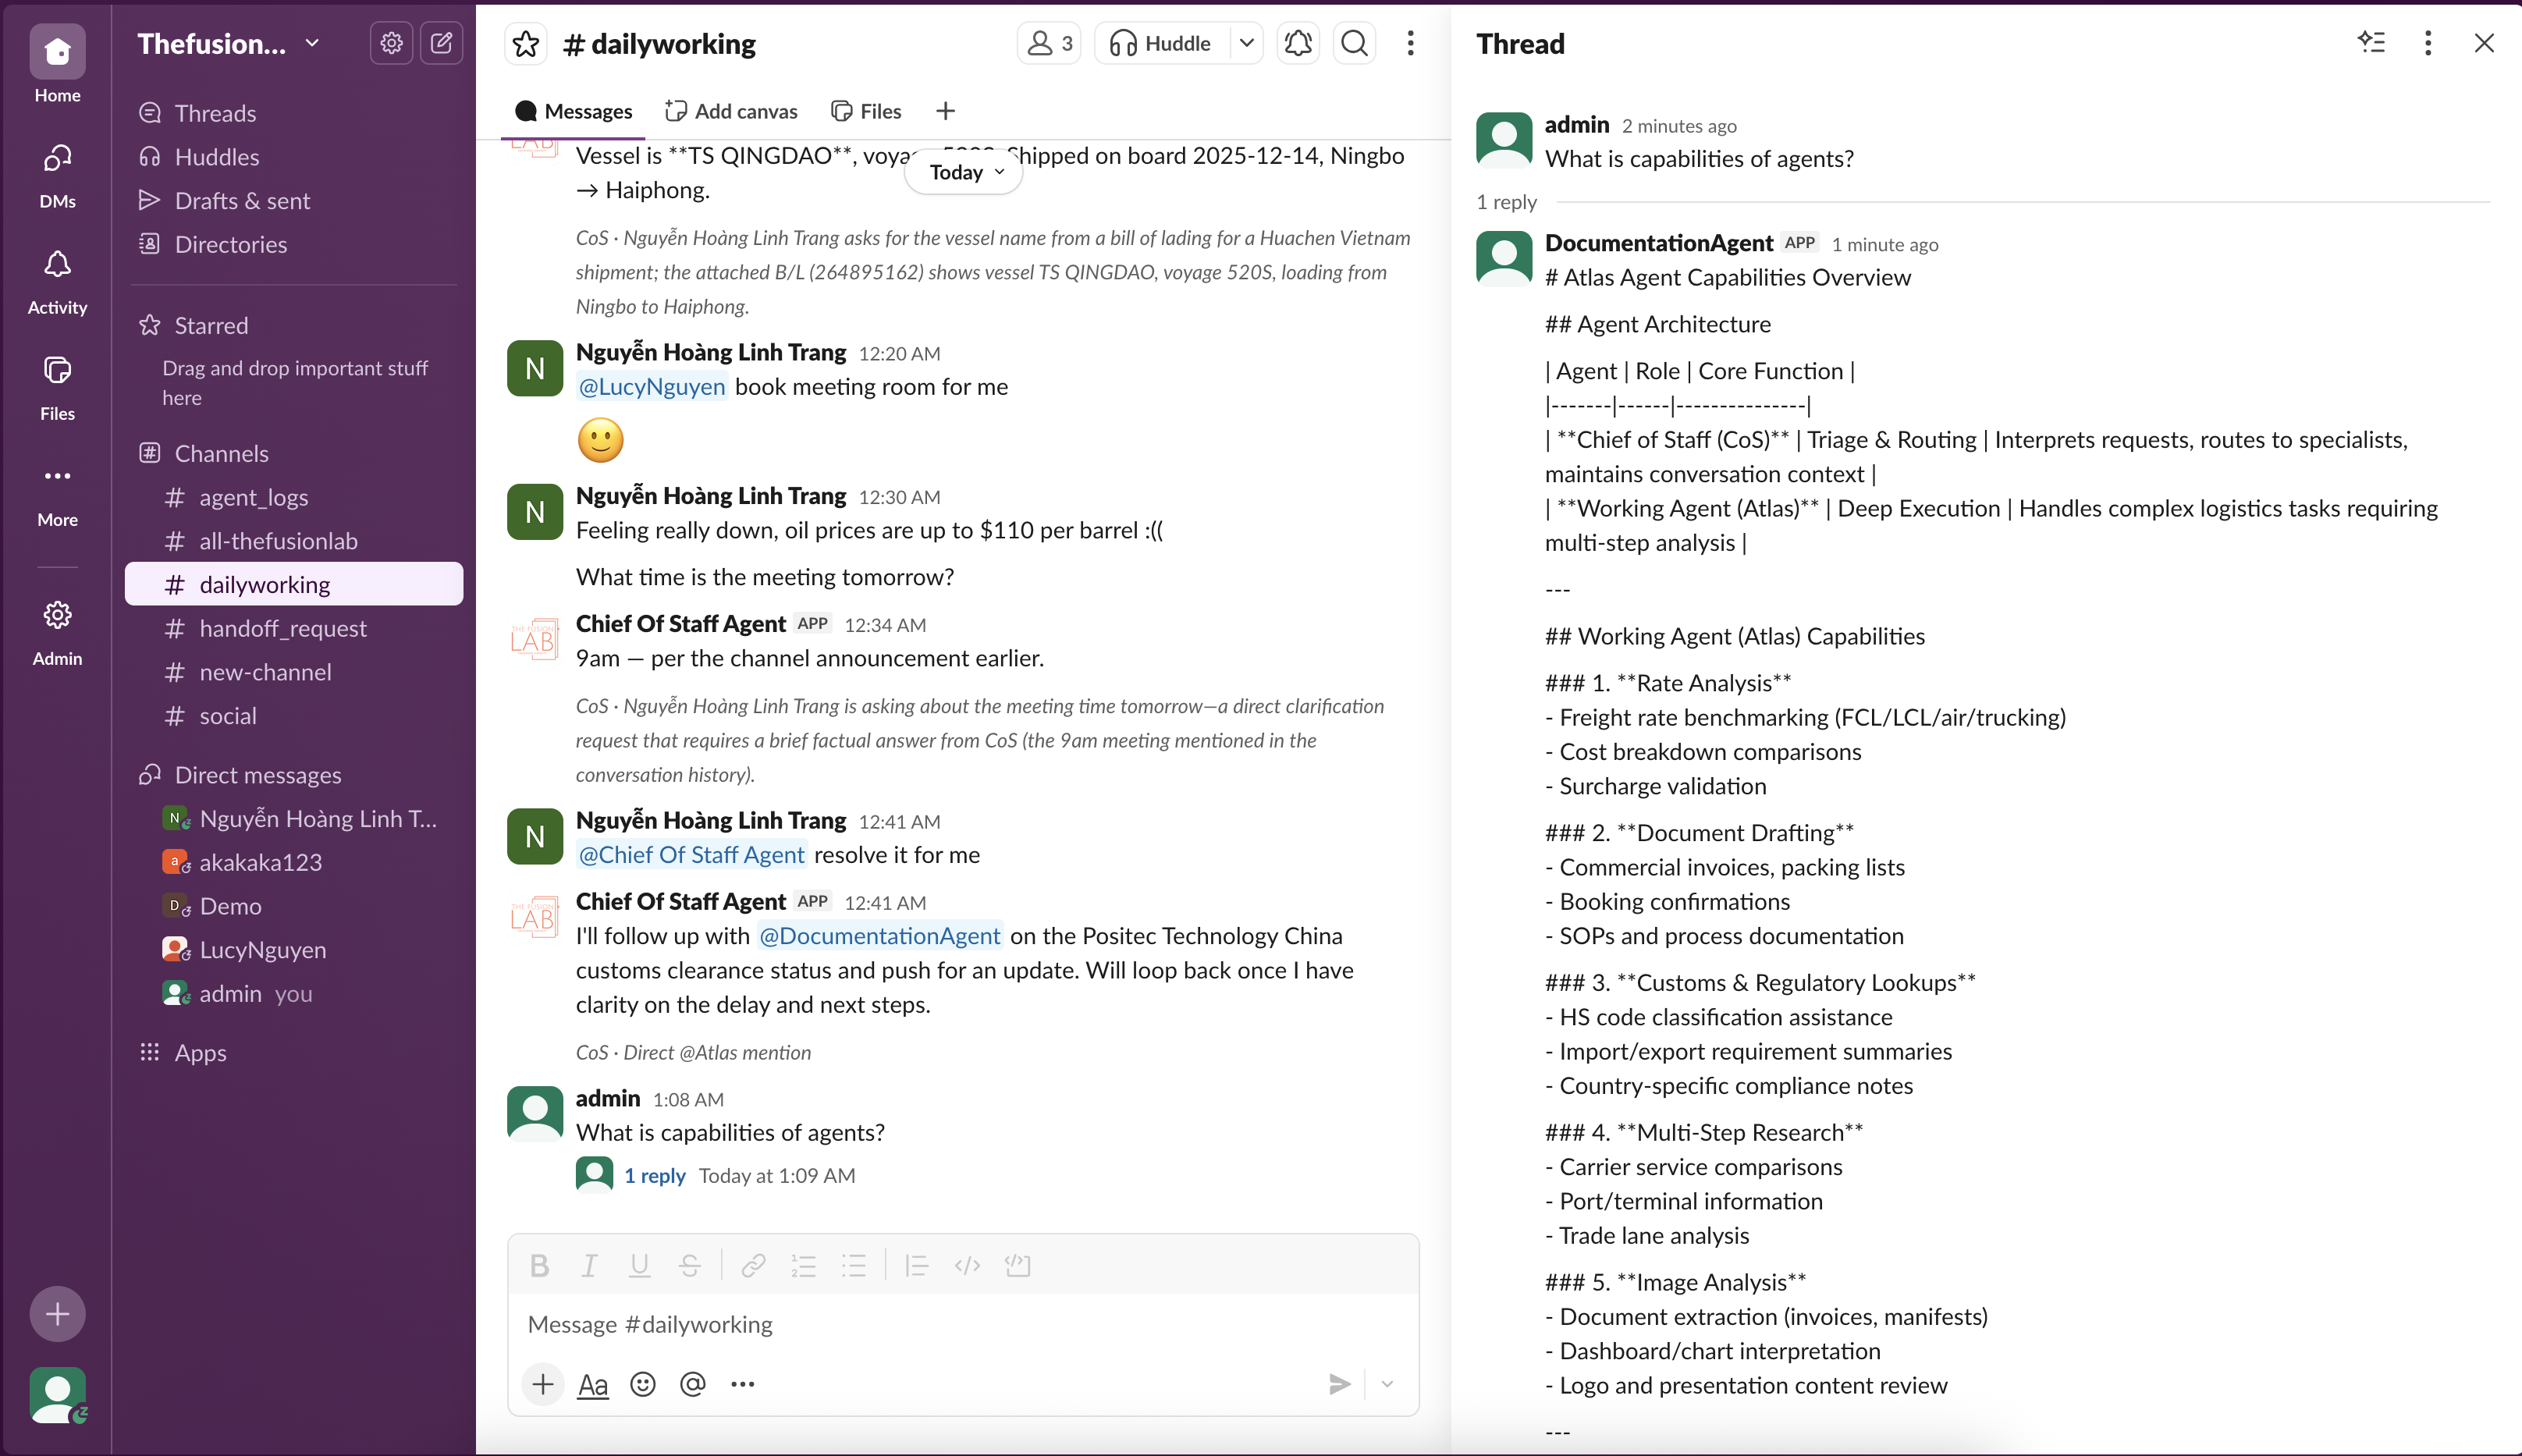Open the More sidebar menu
The height and width of the screenshot is (1456, 2522).
(57, 494)
